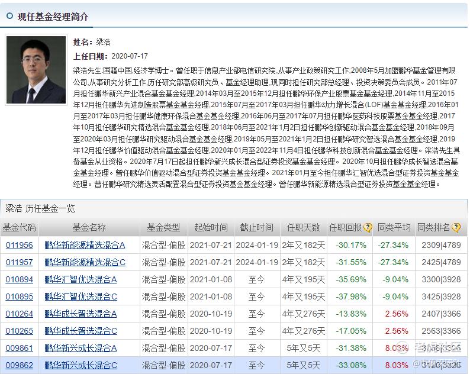The image size is (470, 374).
Task: Open 鹏华新兴成长混合C fund page
Action: [x=81, y=365]
